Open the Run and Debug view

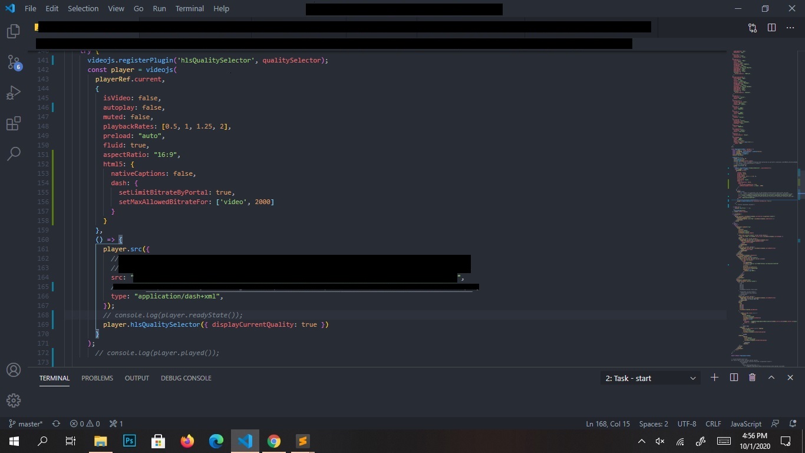point(13,93)
